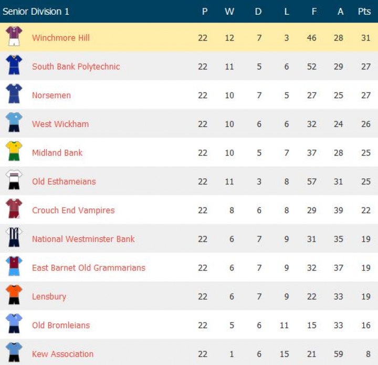
Task: Open East Barnet Old Grammarians link
Action: (88, 268)
